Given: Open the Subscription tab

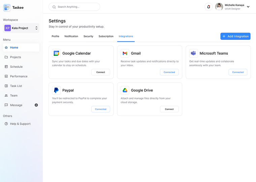Looking at the screenshot, I should click(106, 36).
